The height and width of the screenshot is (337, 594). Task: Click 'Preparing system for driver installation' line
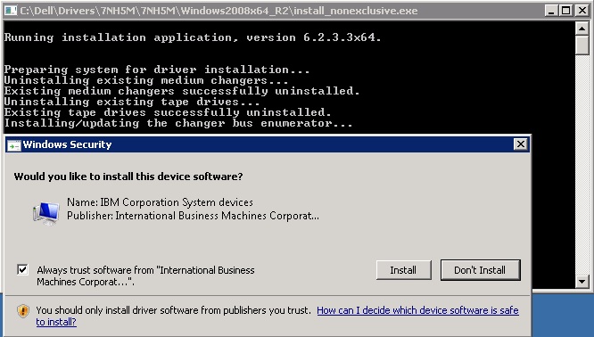(157, 70)
